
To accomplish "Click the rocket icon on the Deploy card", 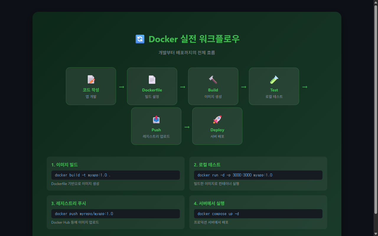I will pyautogui.click(x=217, y=119).
